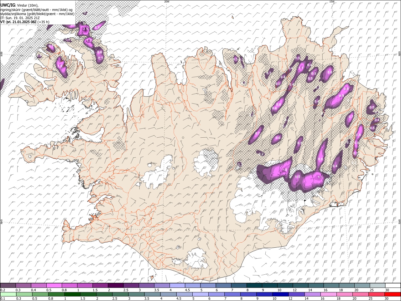Click the 0.2 dark mauve swatch in the upper legend row

pos(8,285)
